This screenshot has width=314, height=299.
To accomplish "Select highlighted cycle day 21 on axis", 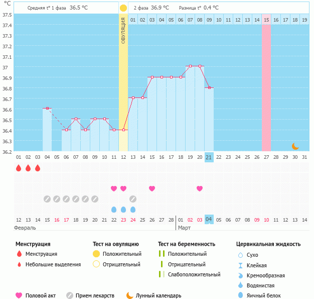I will (x=209, y=157).
